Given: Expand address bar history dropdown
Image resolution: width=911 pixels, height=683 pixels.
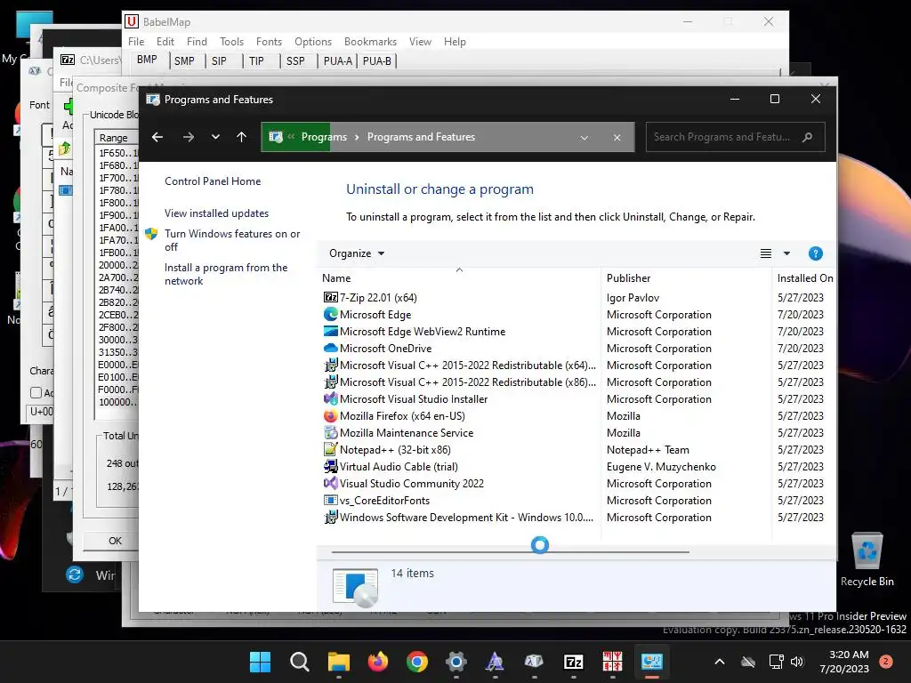Looking at the screenshot, I should [584, 138].
